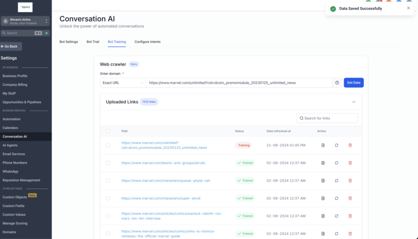Delete the skrulls link row
This screenshot has height=239, width=418.
click(350, 163)
